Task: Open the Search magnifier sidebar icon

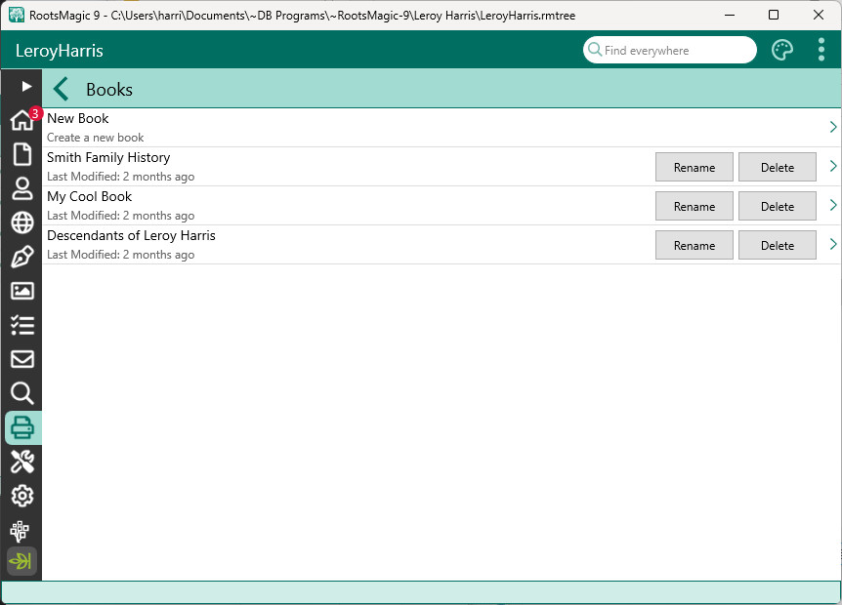Action: pos(21,393)
